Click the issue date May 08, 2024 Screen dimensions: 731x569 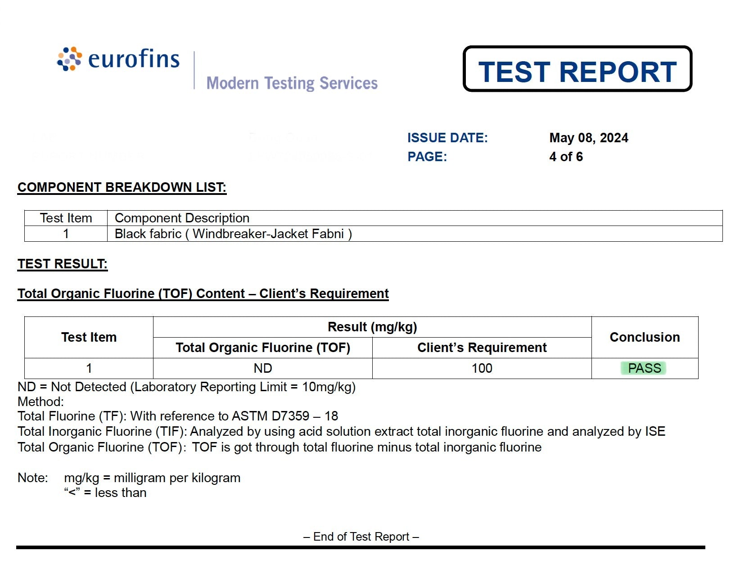(588, 138)
